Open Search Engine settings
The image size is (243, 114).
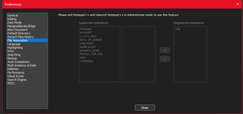tap(27, 80)
